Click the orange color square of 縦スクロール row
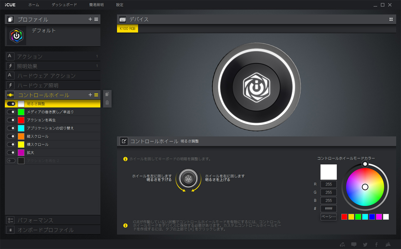 point(21,136)
